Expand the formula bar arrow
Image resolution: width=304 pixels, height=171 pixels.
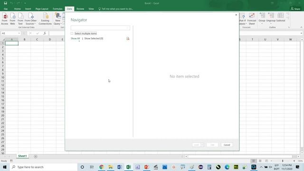(x=301, y=33)
